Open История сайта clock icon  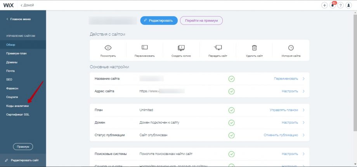tap(291, 48)
